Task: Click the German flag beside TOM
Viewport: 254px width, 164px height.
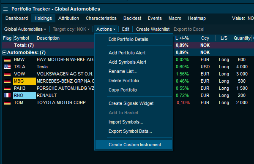Action: [7, 103]
